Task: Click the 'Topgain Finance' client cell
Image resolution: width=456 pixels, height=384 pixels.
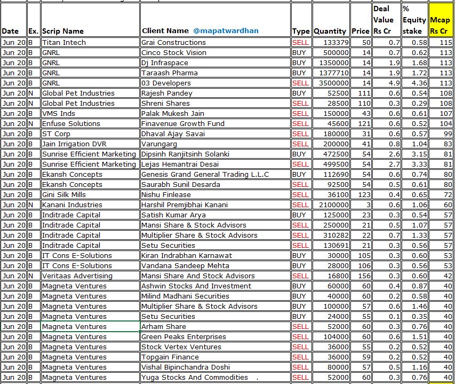Action: 215,357
